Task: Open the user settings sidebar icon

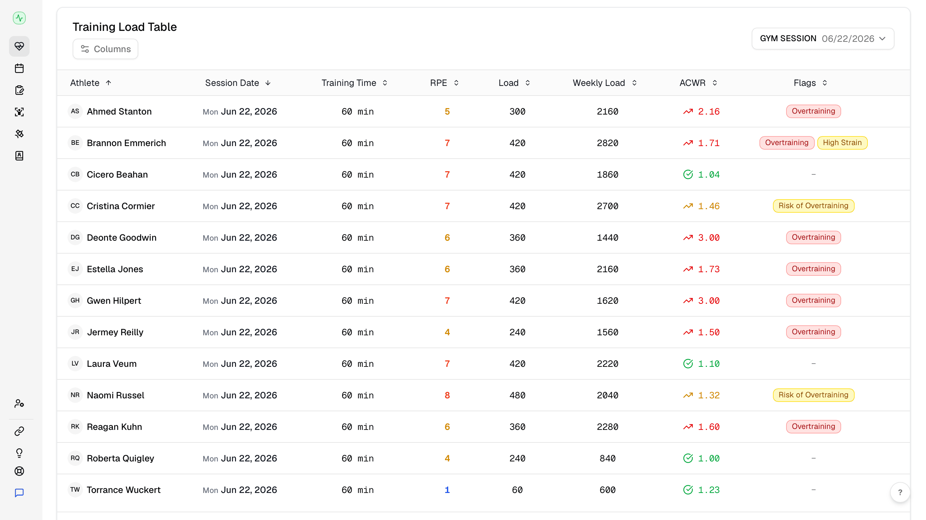Action: click(19, 404)
